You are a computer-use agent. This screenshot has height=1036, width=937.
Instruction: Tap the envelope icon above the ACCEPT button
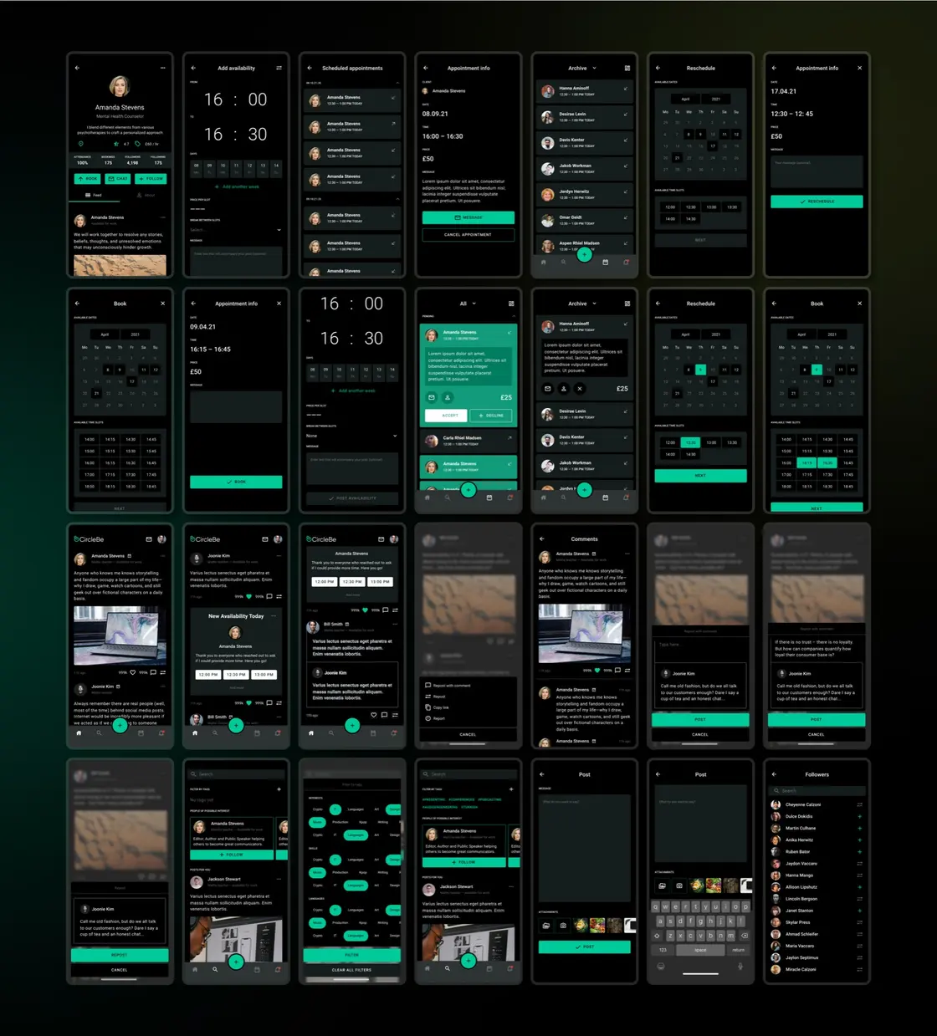pos(432,397)
